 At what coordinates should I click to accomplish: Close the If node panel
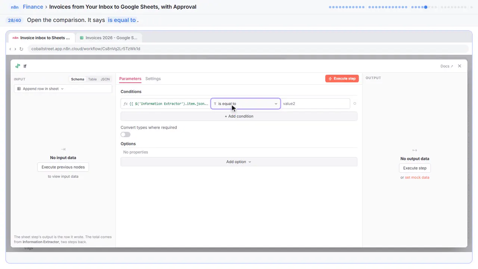460,66
